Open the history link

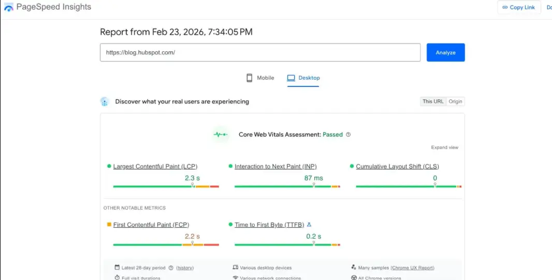pyautogui.click(x=185, y=268)
